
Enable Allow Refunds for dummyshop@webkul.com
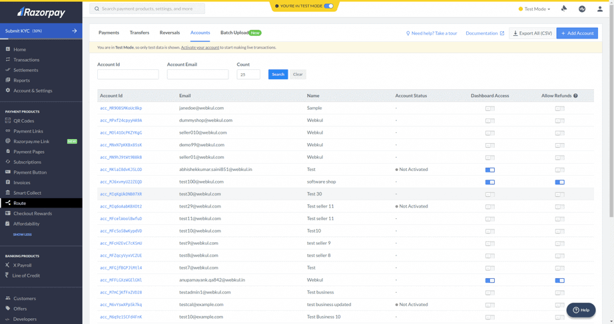[x=560, y=120]
